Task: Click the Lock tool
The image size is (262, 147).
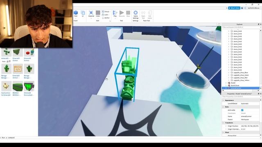Action: (105, 15)
